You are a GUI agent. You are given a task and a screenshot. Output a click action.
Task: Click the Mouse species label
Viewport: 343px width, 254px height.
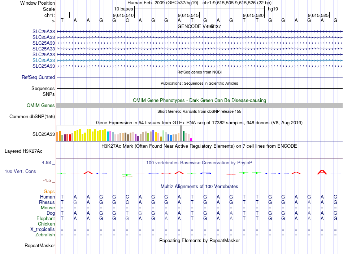coord(48,208)
